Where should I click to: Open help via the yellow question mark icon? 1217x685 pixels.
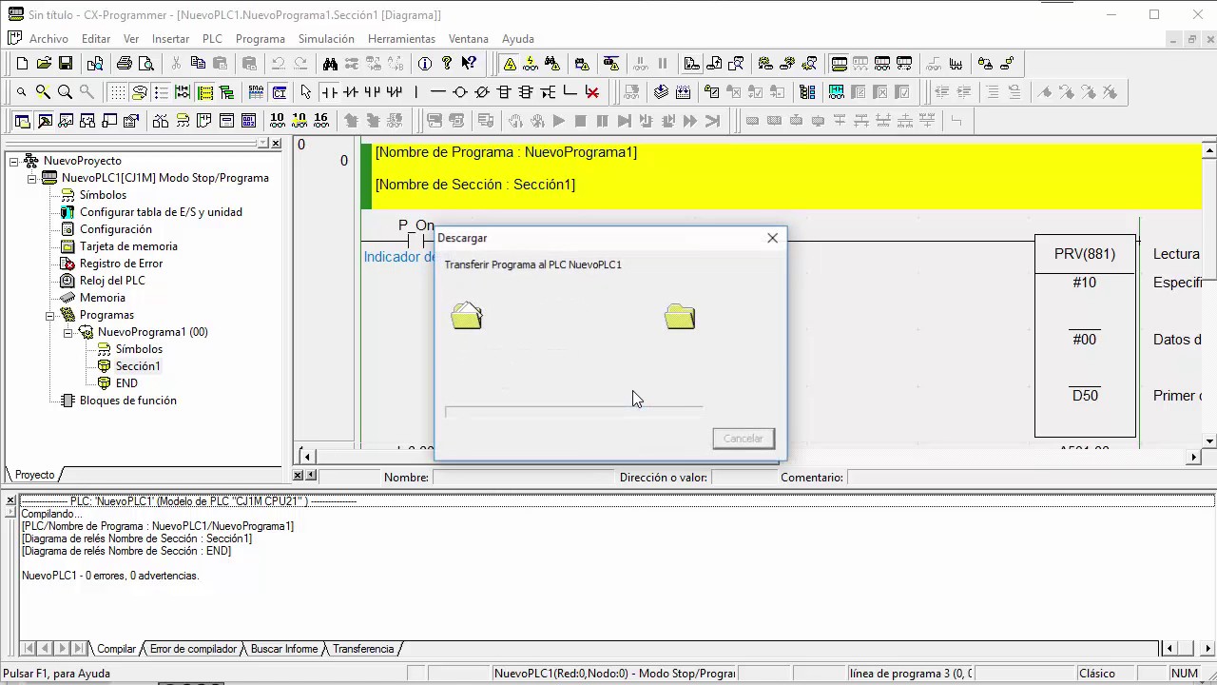pyautogui.click(x=447, y=64)
